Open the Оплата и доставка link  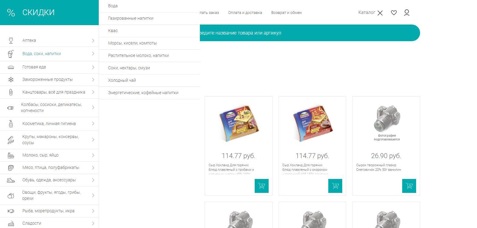coord(245,13)
